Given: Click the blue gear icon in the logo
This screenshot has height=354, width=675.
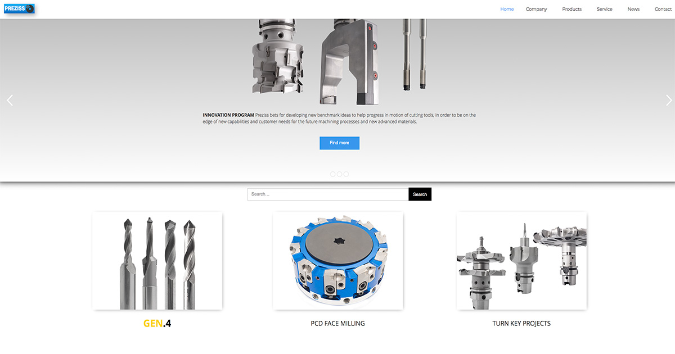Looking at the screenshot, I should pos(31,8).
